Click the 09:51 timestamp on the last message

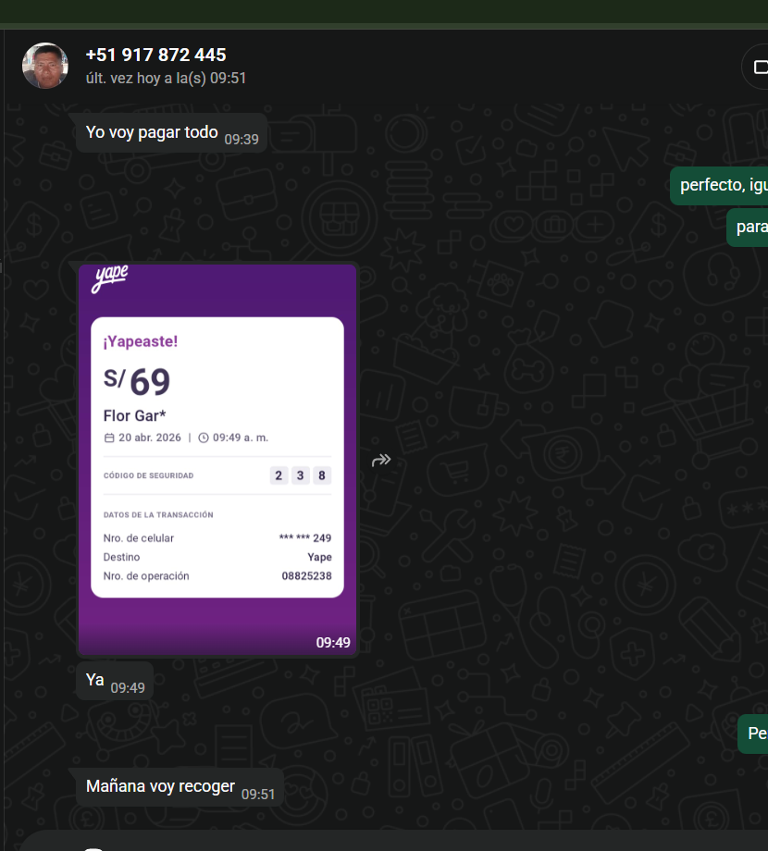[x=258, y=794]
